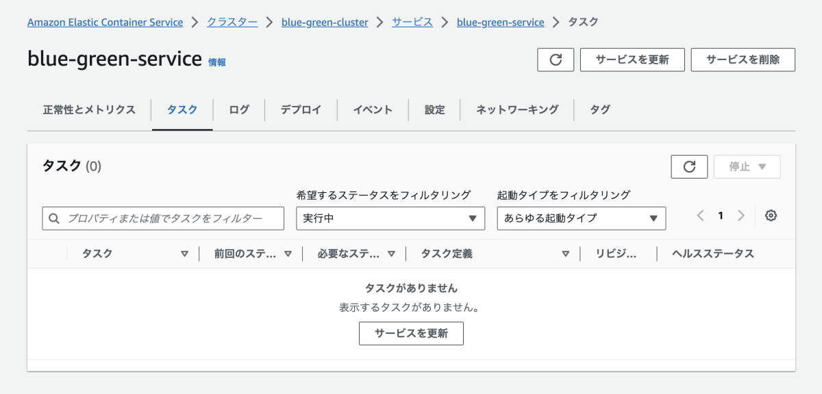Open task table preferences gear icon
The width and height of the screenshot is (822, 394).
[771, 216]
